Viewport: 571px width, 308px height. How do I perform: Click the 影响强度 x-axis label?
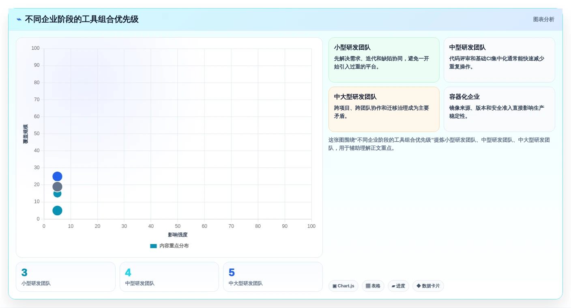pyautogui.click(x=178, y=235)
